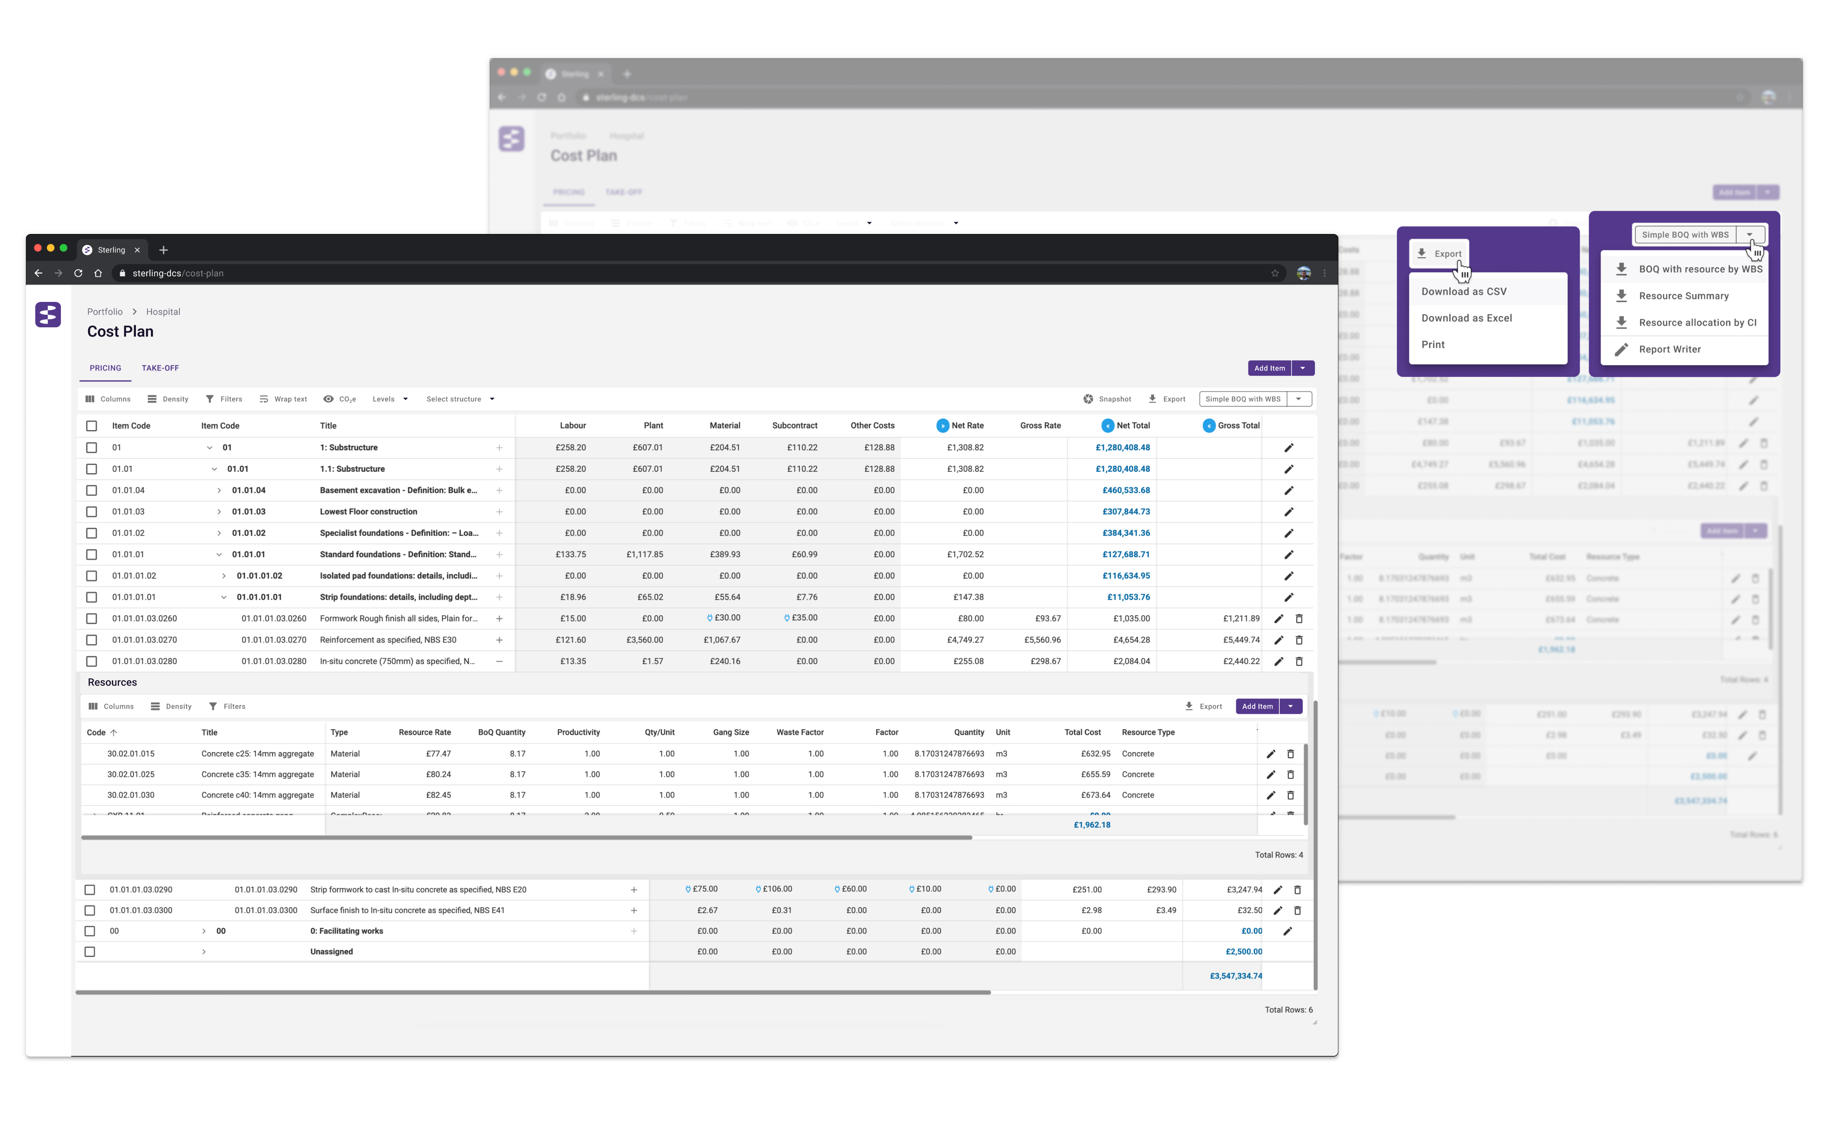
Task: Go to browser home page icon
Action: pyautogui.click(x=98, y=273)
